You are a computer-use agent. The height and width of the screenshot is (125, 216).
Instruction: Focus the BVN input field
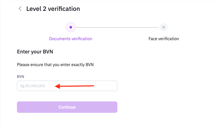67,86
